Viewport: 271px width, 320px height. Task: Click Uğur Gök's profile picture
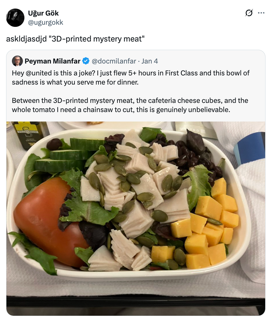coord(15,17)
